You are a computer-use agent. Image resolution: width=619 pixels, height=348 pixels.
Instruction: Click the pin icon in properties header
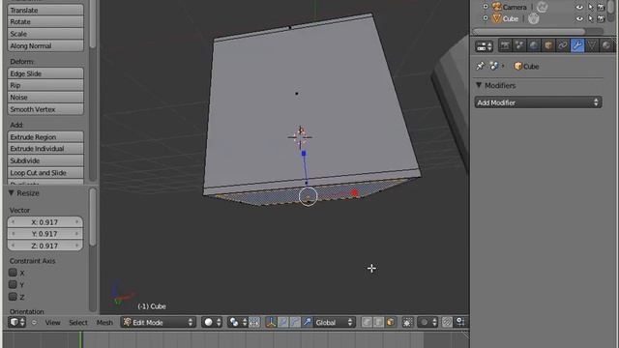[x=480, y=67]
